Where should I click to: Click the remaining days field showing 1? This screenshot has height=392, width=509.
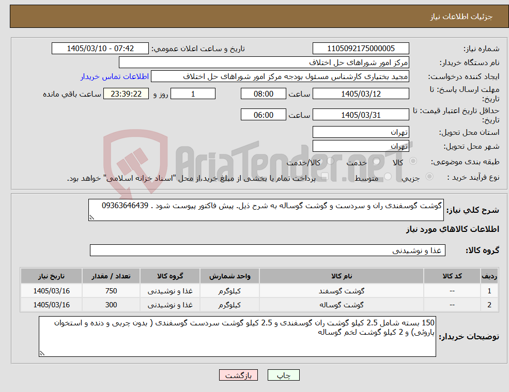193,94
